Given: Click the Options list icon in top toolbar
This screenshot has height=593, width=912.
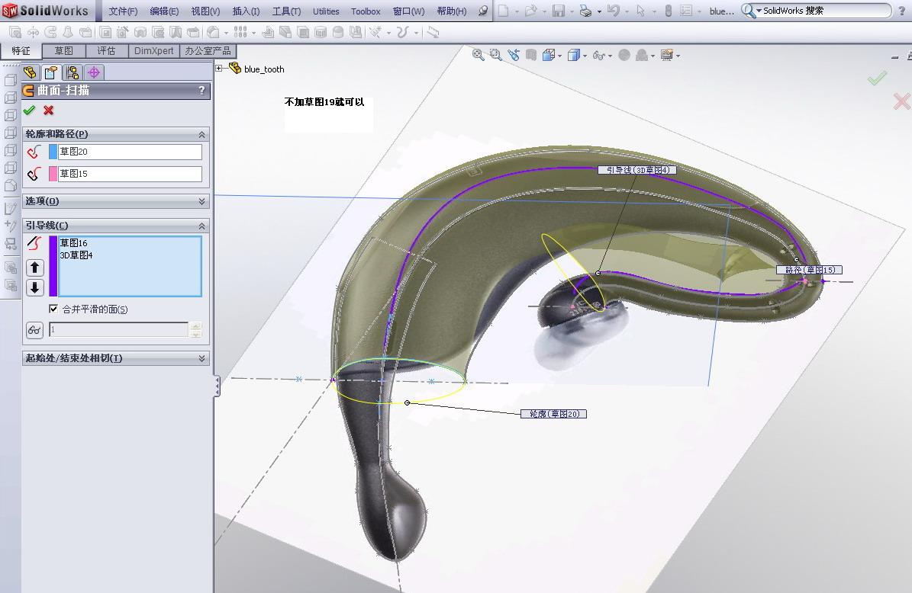Looking at the screenshot, I should coord(686,11).
